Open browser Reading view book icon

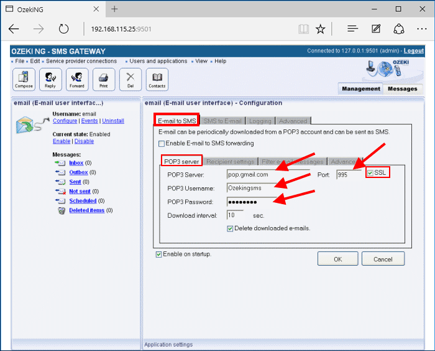(303, 29)
